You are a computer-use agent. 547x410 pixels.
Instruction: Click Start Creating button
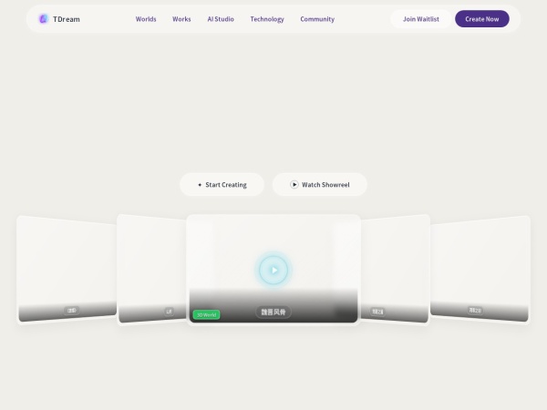pos(222,184)
